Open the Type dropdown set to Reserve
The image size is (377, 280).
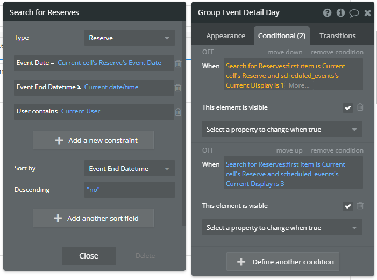(130, 38)
